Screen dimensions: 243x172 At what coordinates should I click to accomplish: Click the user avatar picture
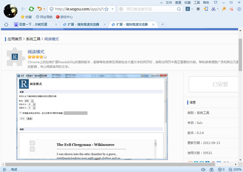tap(10, 11)
